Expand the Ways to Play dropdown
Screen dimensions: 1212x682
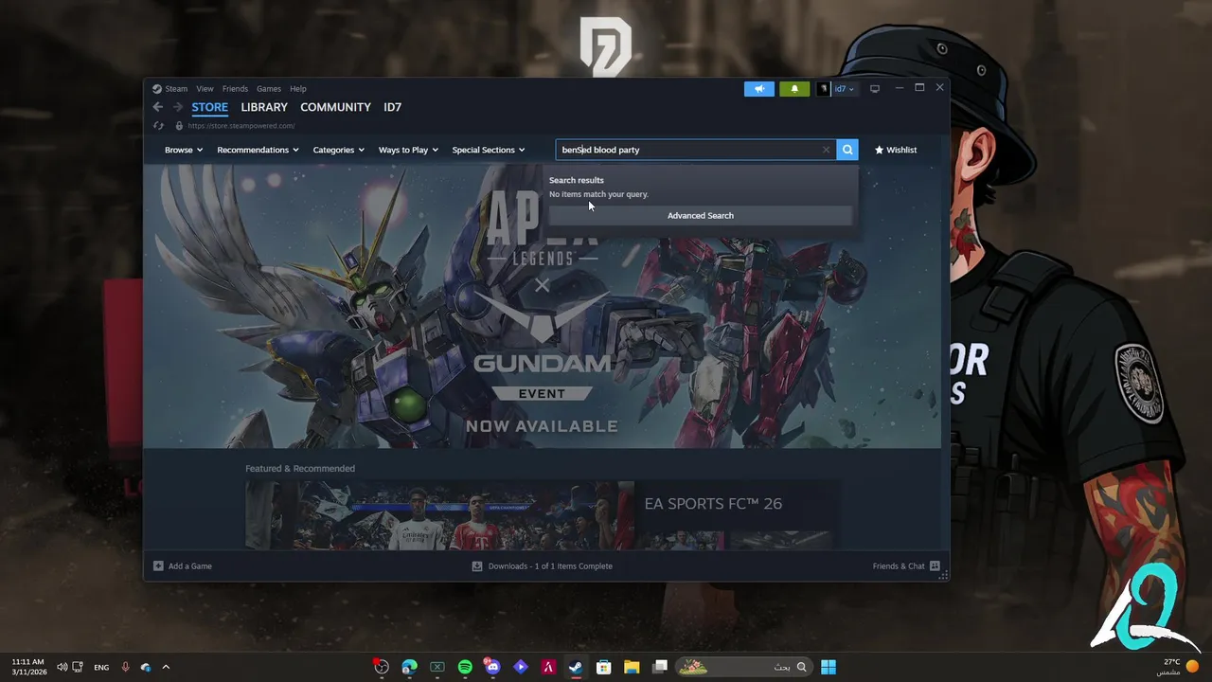tap(408, 150)
